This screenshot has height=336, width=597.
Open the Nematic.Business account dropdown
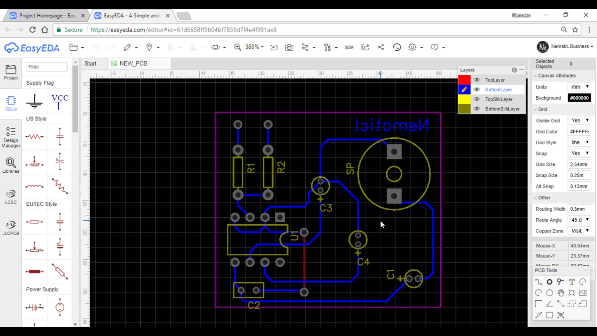[572, 46]
